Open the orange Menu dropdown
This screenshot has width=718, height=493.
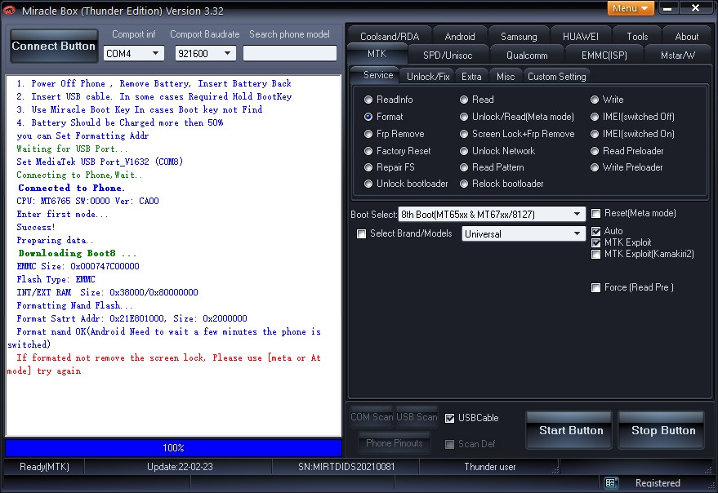click(631, 9)
